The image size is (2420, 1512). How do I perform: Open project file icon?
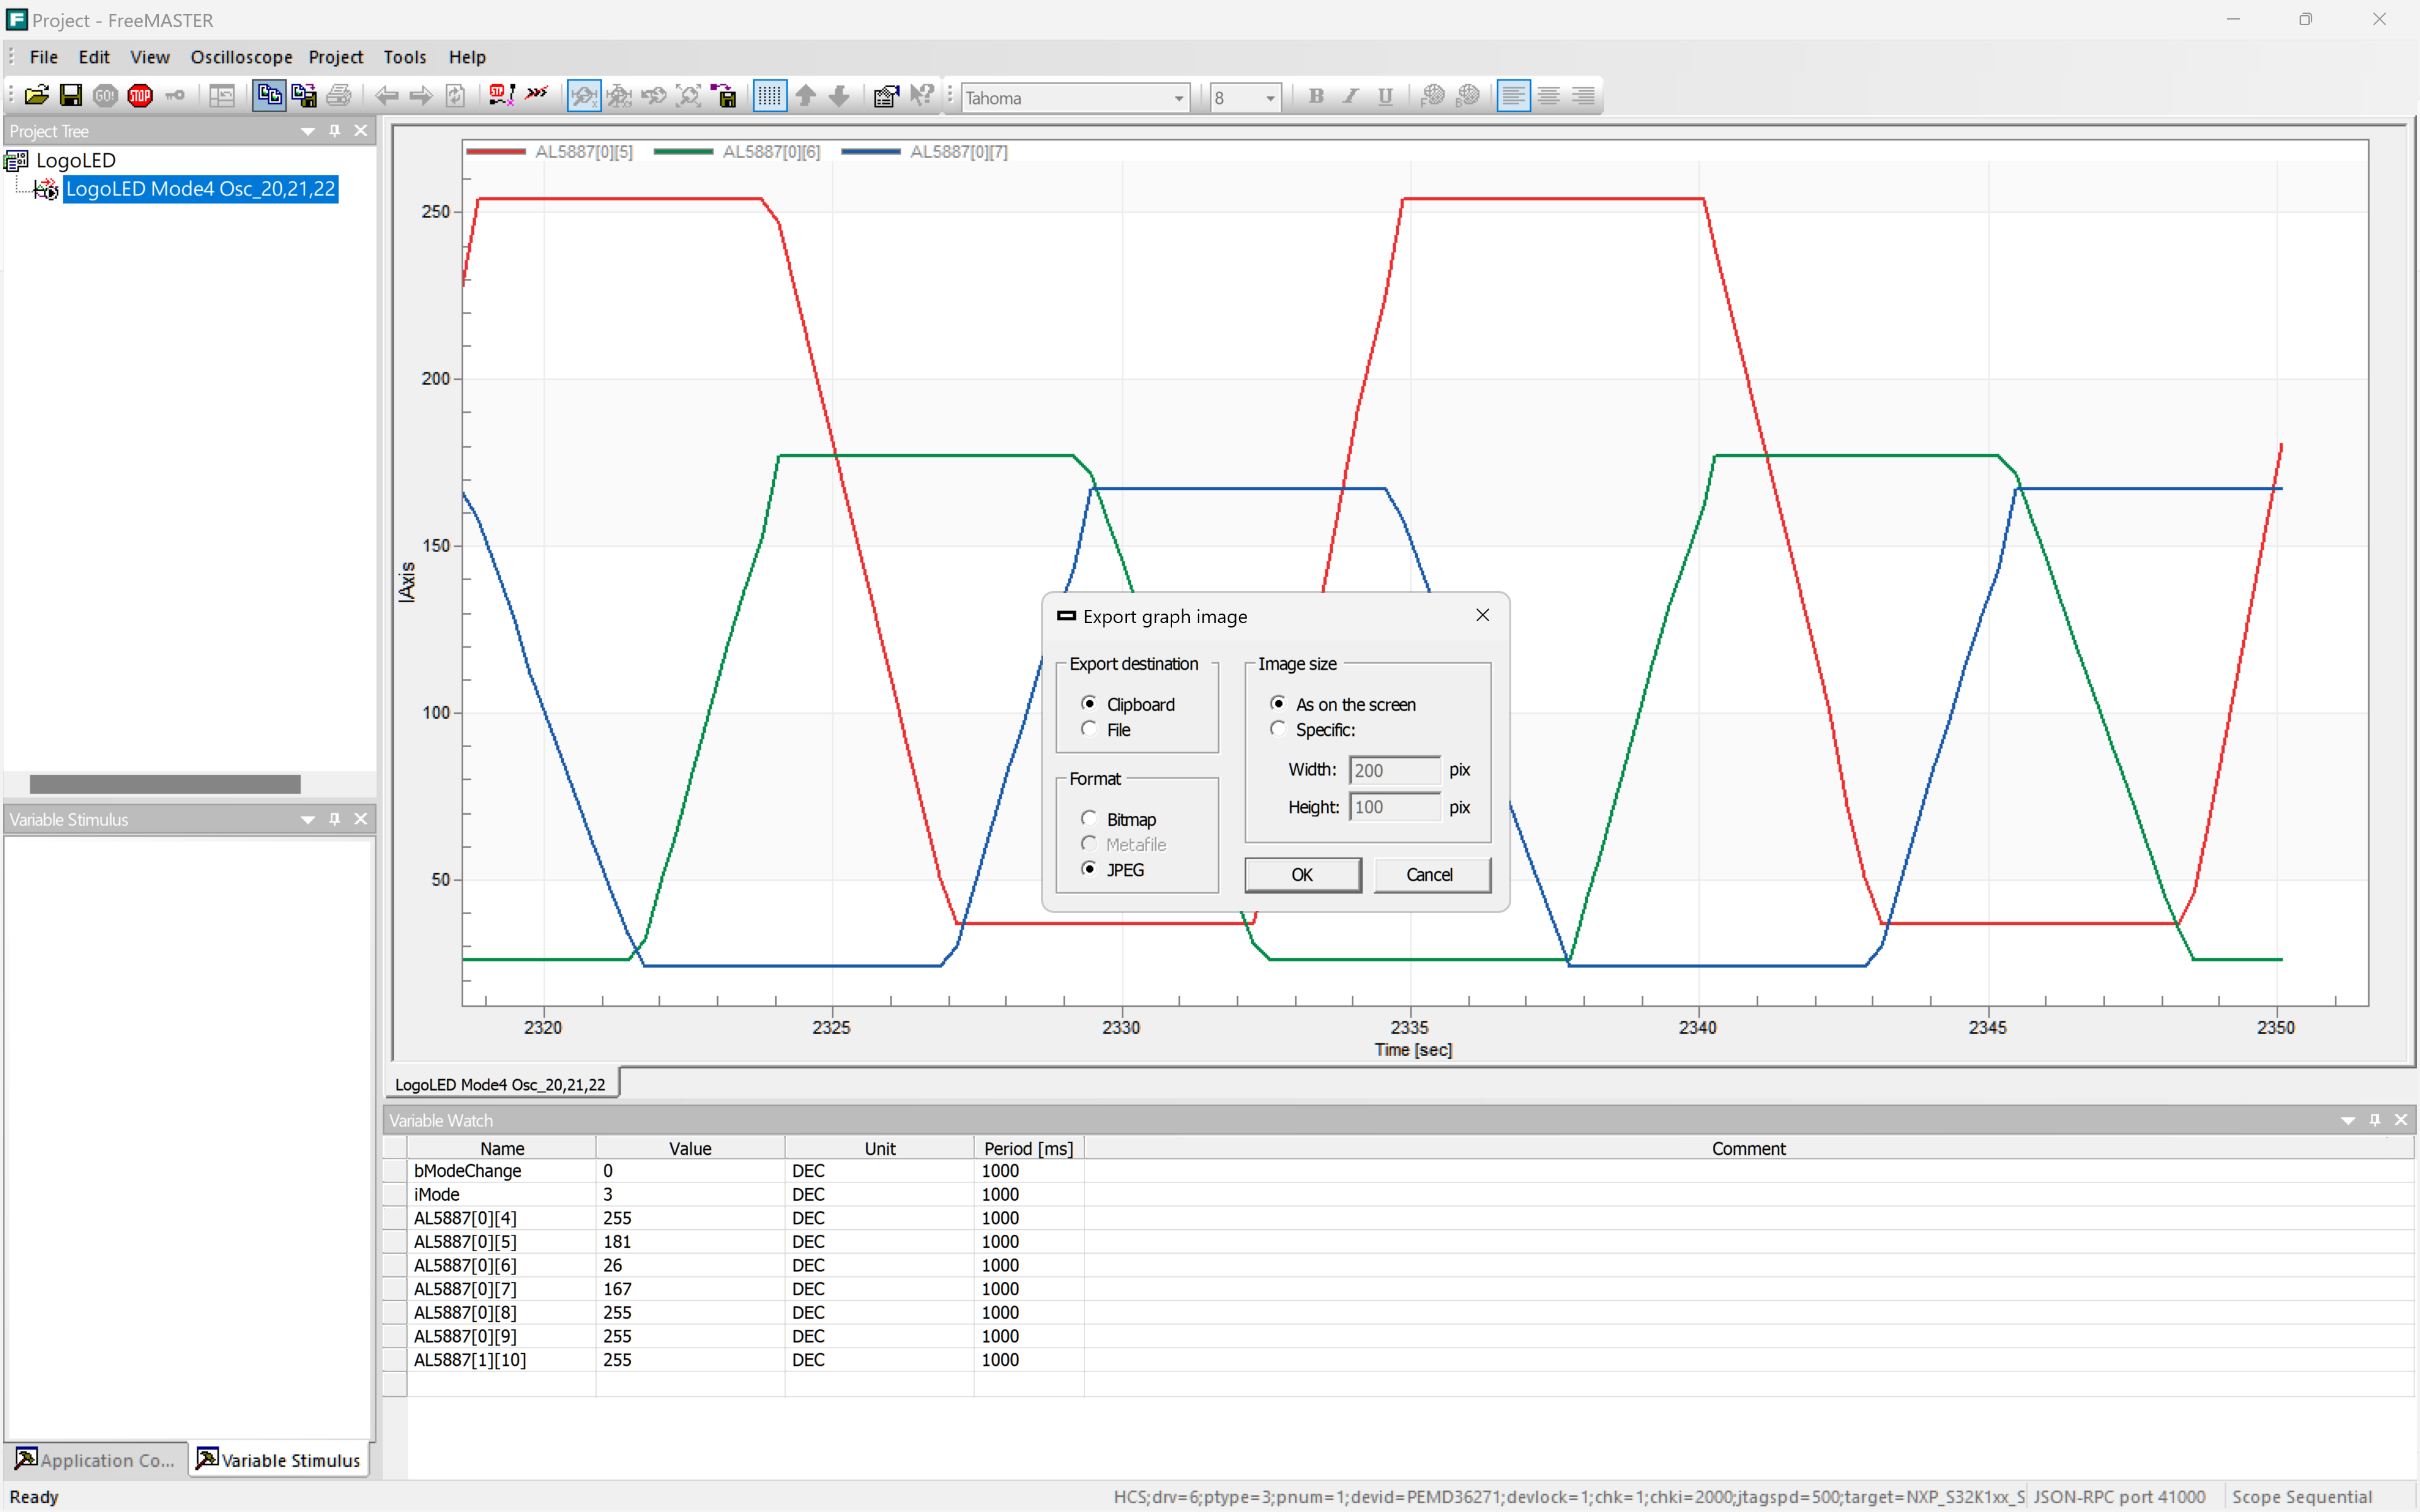[x=37, y=96]
